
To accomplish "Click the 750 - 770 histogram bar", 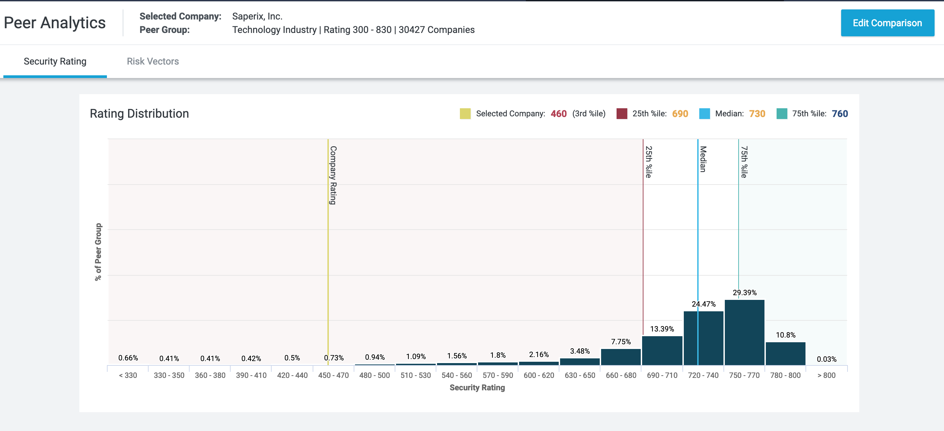I will [744, 332].
